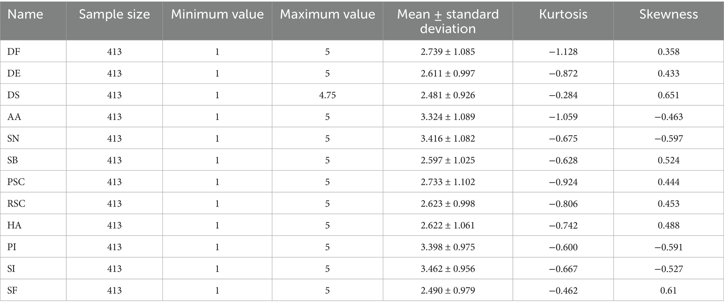Click the Kurtosis column header
This screenshot has width=724, height=307.
tap(563, 14)
